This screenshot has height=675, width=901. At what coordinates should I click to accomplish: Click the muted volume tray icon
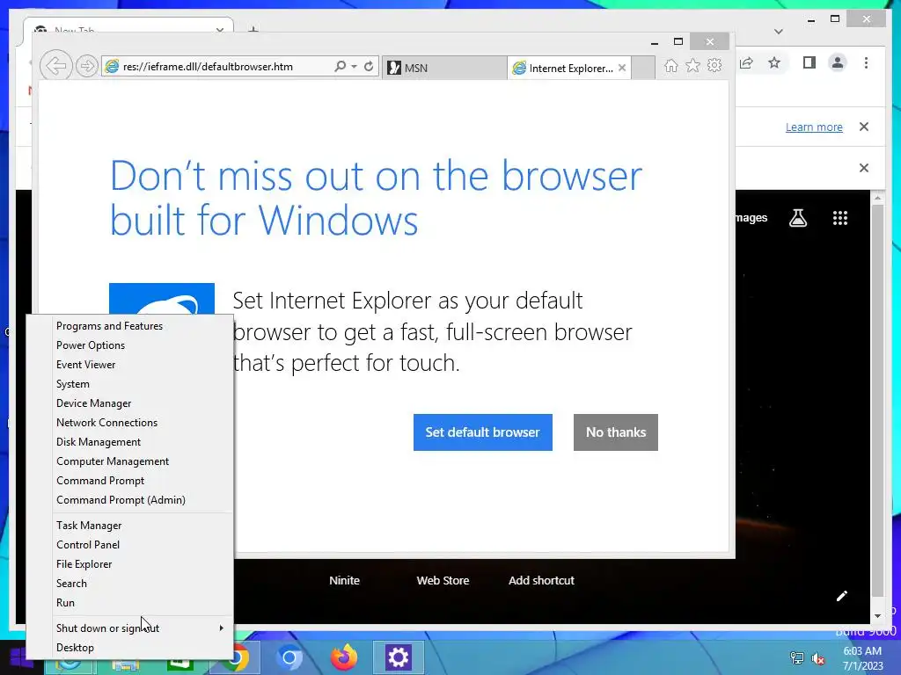pyautogui.click(x=818, y=657)
